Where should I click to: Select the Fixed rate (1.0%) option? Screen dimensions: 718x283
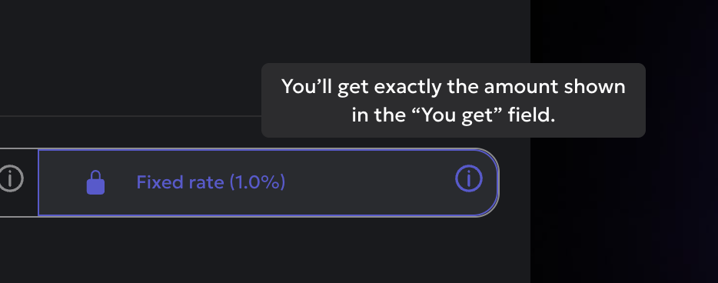268,182
